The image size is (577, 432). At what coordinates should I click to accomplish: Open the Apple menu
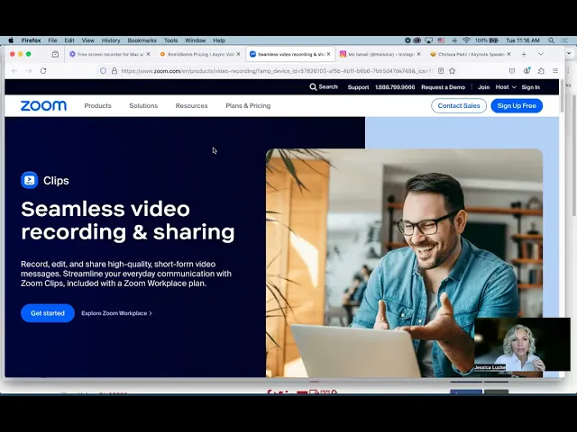tap(11, 40)
